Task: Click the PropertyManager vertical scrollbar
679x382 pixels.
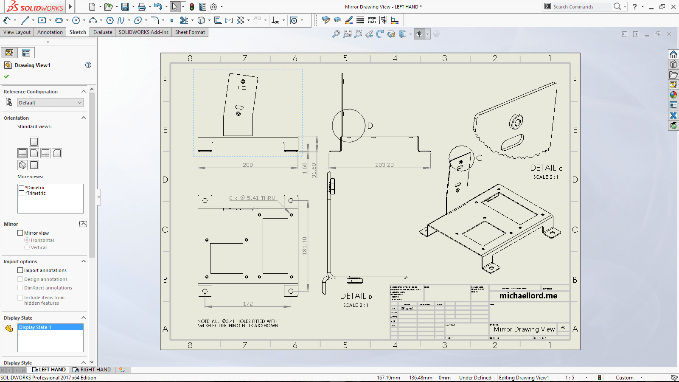Action: pyautogui.click(x=92, y=174)
